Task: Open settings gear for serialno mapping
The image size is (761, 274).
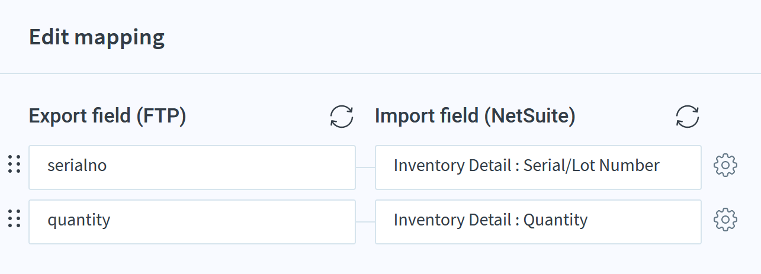Action: pyautogui.click(x=725, y=165)
